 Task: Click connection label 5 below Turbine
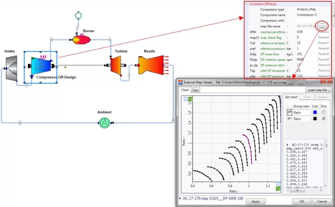click(x=129, y=76)
